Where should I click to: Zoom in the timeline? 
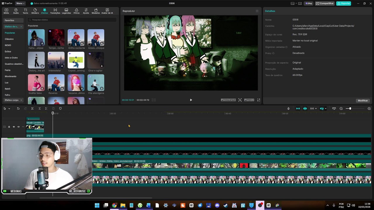point(369,108)
